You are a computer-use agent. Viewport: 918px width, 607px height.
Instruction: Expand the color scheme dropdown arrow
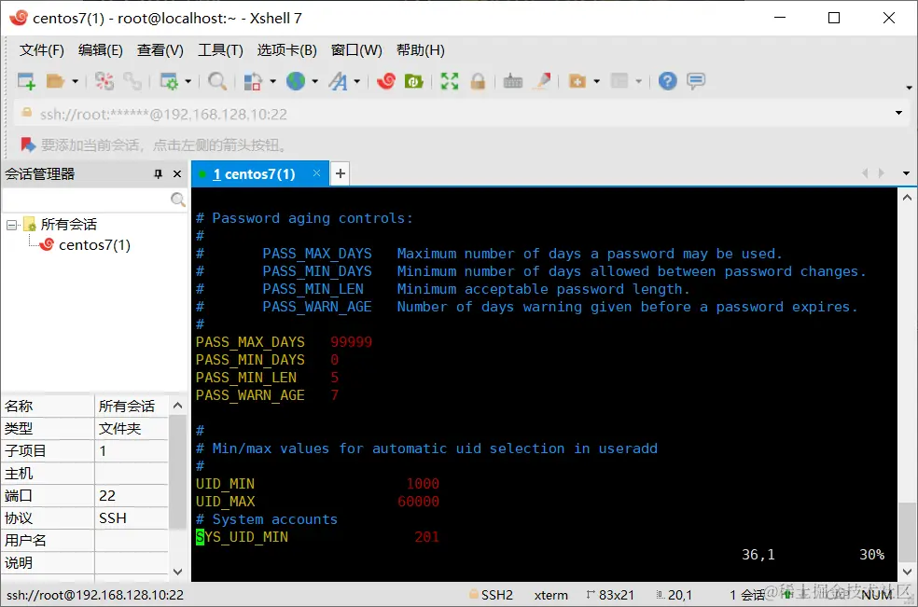pyautogui.click(x=272, y=81)
